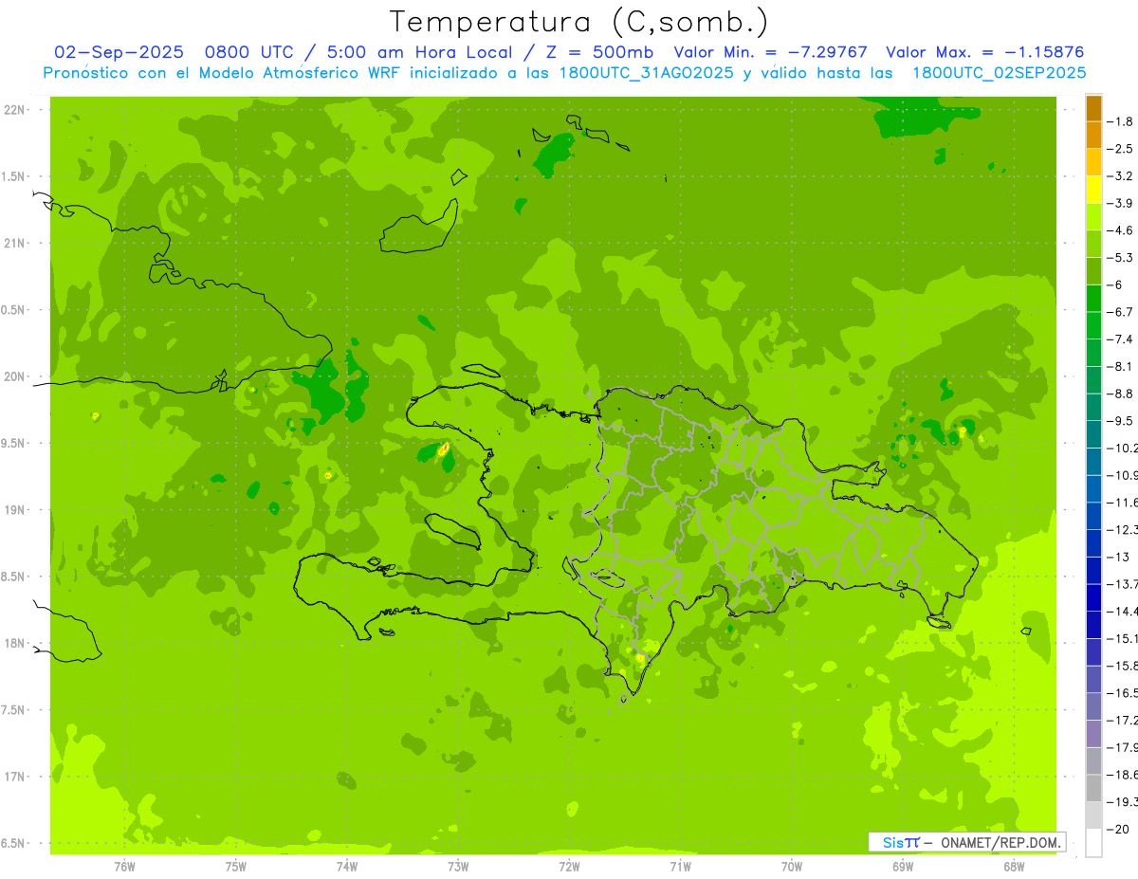
Task: Click the "22N" latitude label
Action: pyautogui.click(x=14, y=109)
